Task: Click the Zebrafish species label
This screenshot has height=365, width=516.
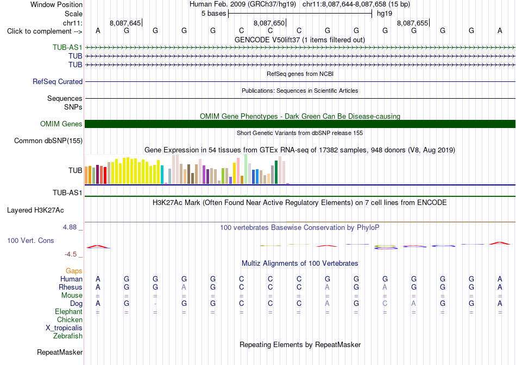Action: (x=68, y=336)
